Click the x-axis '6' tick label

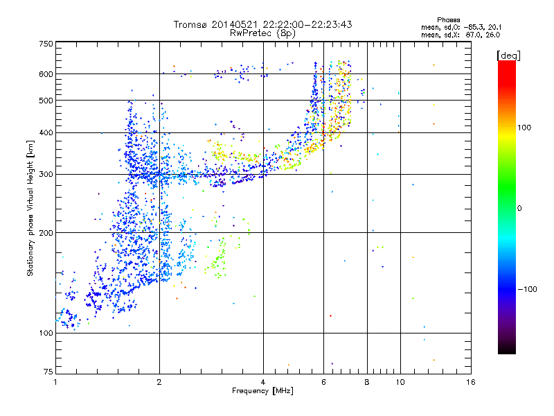[x=323, y=382]
